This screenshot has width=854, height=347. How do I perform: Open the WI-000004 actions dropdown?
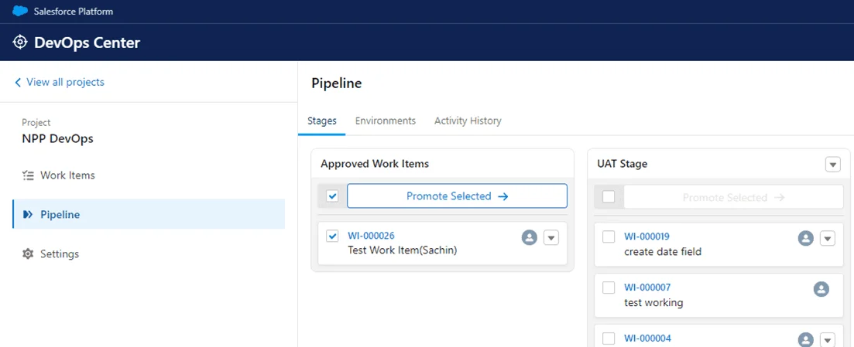828,339
